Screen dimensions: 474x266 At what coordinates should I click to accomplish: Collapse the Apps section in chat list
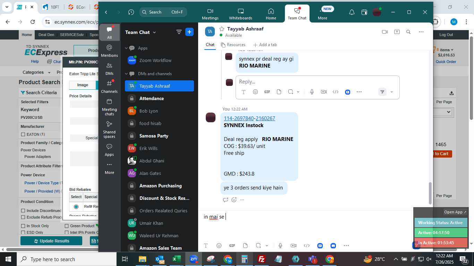click(127, 48)
